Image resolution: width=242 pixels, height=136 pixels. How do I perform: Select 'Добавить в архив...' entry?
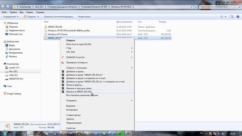click(97, 71)
